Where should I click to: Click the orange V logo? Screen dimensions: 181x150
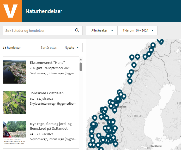click(x=11, y=11)
